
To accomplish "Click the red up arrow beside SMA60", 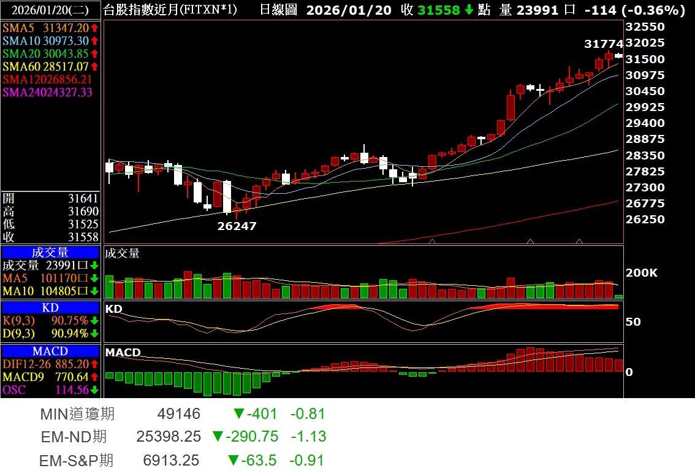I will 94,66.
